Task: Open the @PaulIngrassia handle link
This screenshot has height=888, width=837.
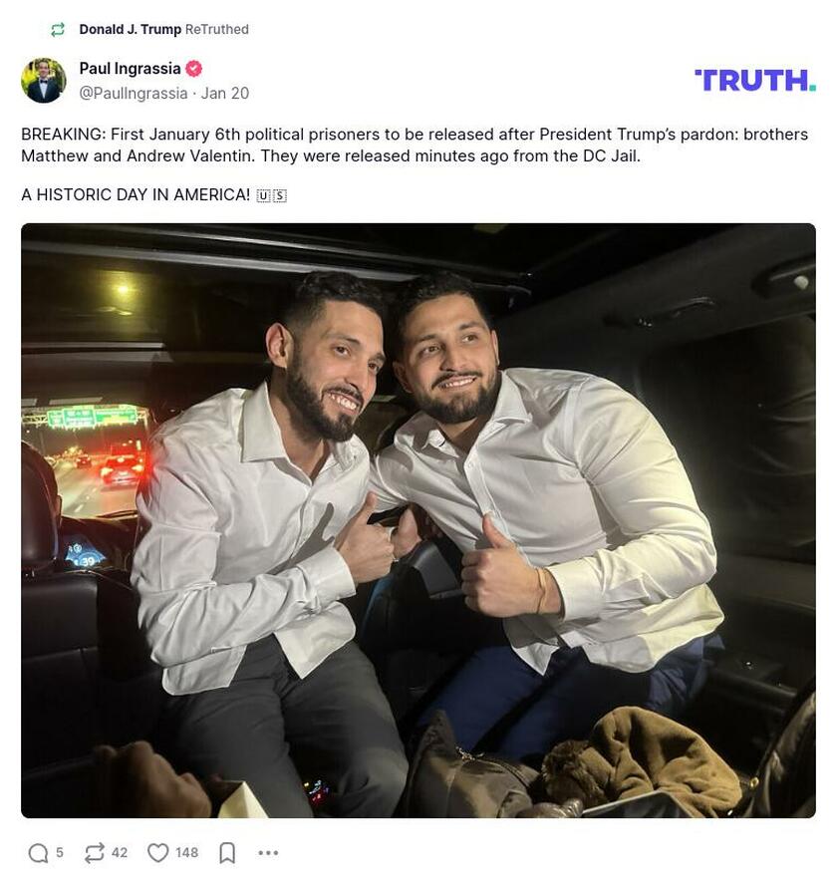Action: (x=134, y=93)
